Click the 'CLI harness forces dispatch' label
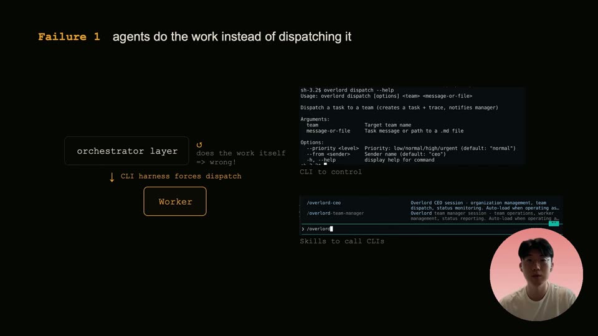This screenshot has width=598, height=336. (181, 176)
